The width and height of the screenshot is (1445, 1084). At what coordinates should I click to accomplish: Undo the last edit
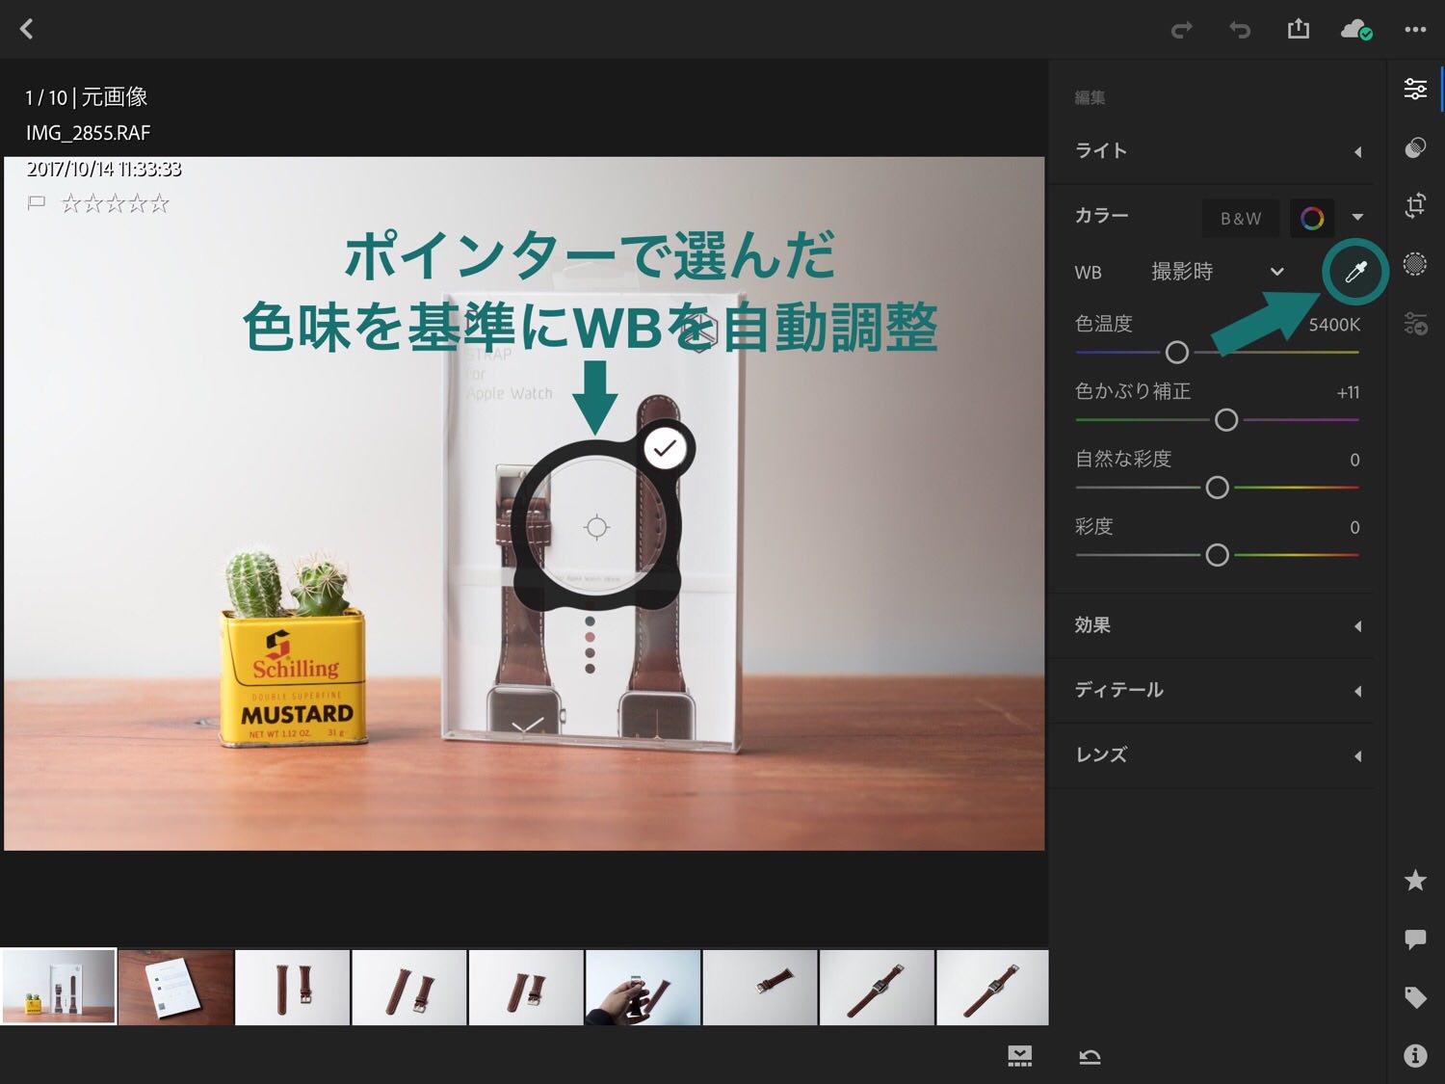tap(1240, 30)
